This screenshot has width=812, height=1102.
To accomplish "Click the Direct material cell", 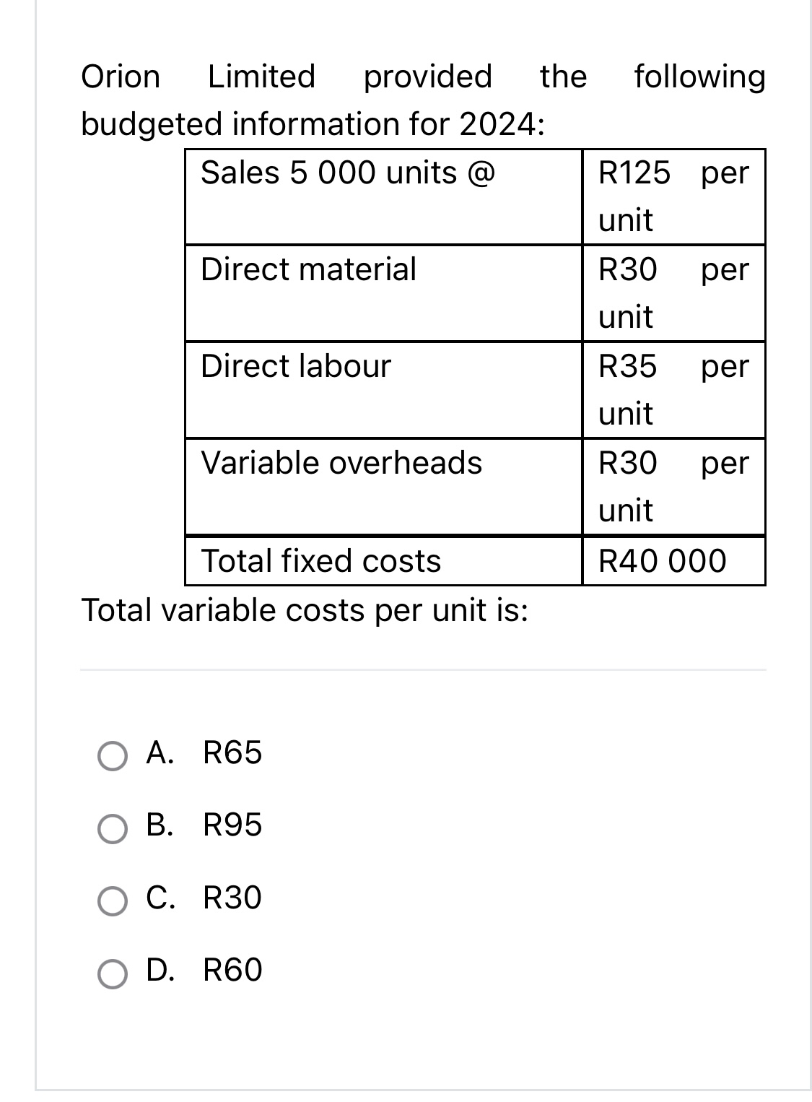I will point(309,269).
